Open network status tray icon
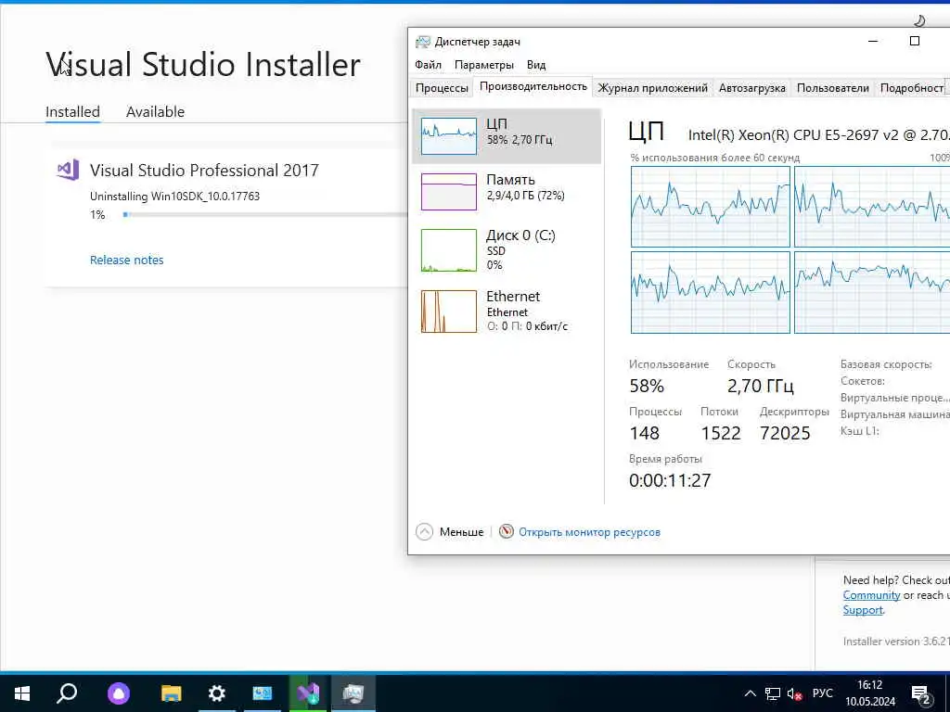 (x=773, y=693)
